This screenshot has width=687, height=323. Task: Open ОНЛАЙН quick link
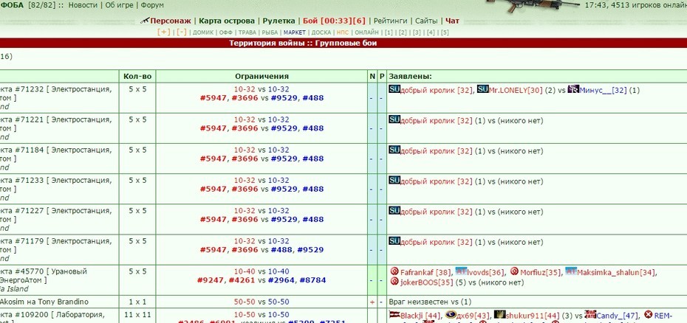click(366, 32)
